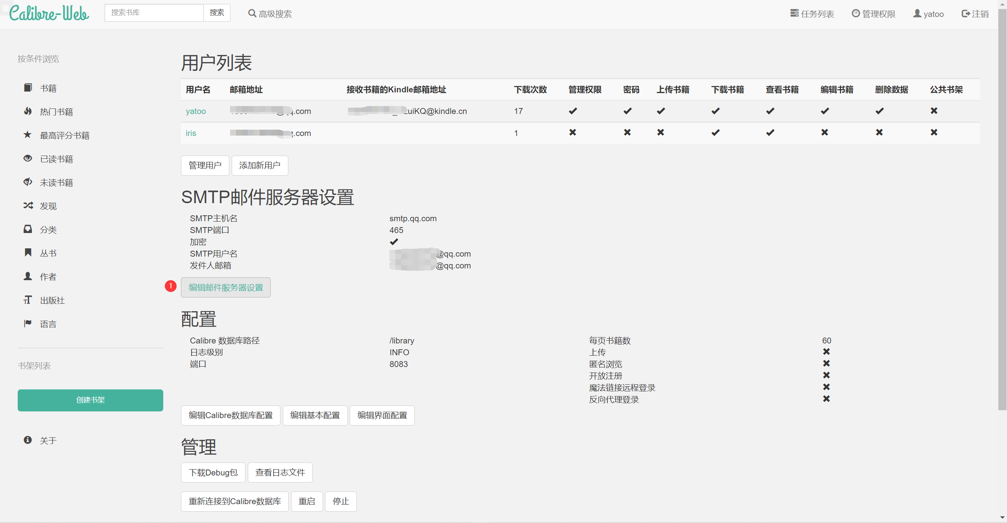The height and width of the screenshot is (523, 1007).
Task: Open 丛书 series page
Action: point(48,253)
